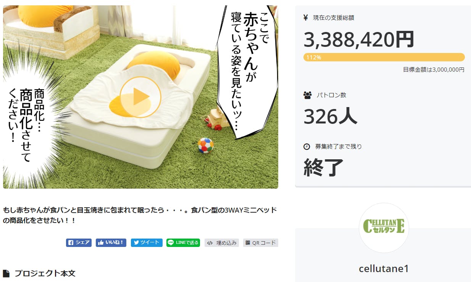The image size is (471, 282).
Task: Click the people icon beside パトロン数
Action: click(307, 95)
